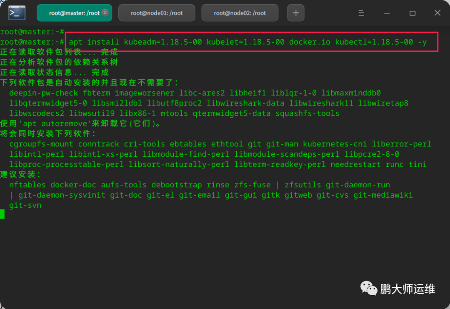Click the terminal app icon in title bar
Screen dimensions: 450x309
(17, 13)
